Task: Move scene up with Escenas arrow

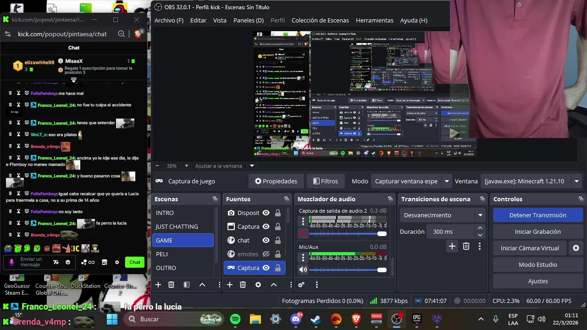Action: pyautogui.click(x=202, y=285)
